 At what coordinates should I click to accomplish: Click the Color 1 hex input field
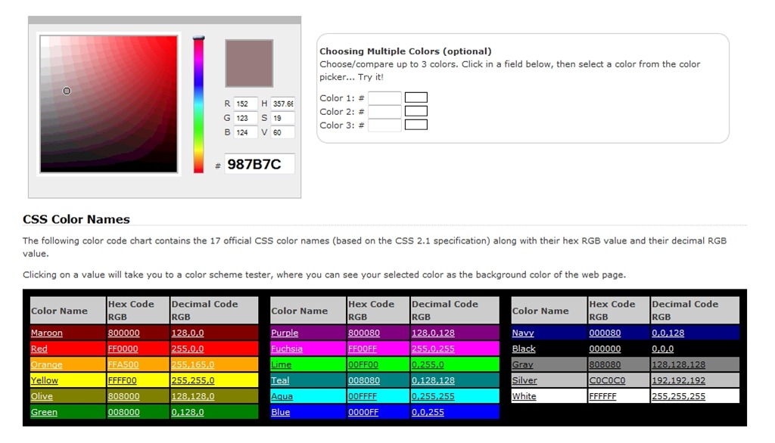click(x=384, y=98)
